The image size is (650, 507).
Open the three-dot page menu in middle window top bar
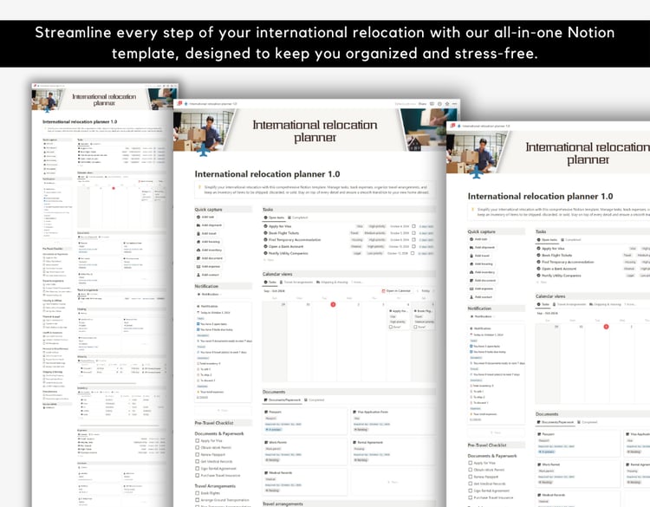tap(455, 104)
